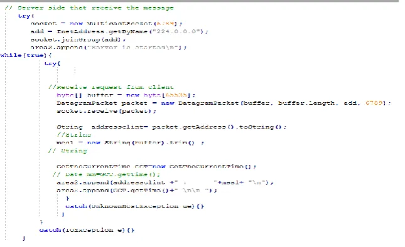Click the InetAddress.getByName("224.0.0.0") line
Screen dimensions: 405x247
119,32
